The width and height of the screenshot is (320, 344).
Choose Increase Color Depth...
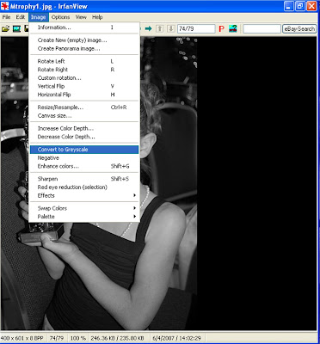point(84,128)
